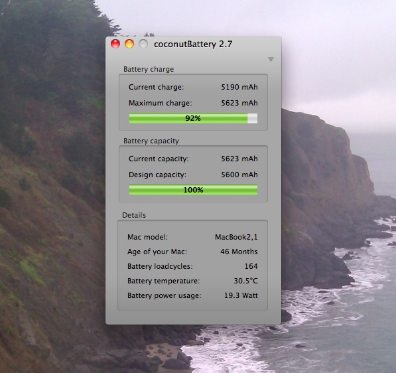The image size is (396, 373).
Task: Minimize coconutBattery with the yellow button
Action: [129, 44]
